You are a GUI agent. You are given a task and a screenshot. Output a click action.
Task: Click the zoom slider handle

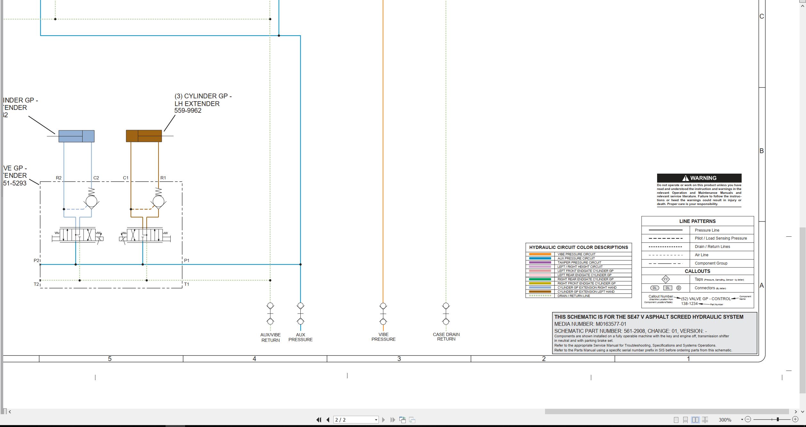(x=778, y=419)
